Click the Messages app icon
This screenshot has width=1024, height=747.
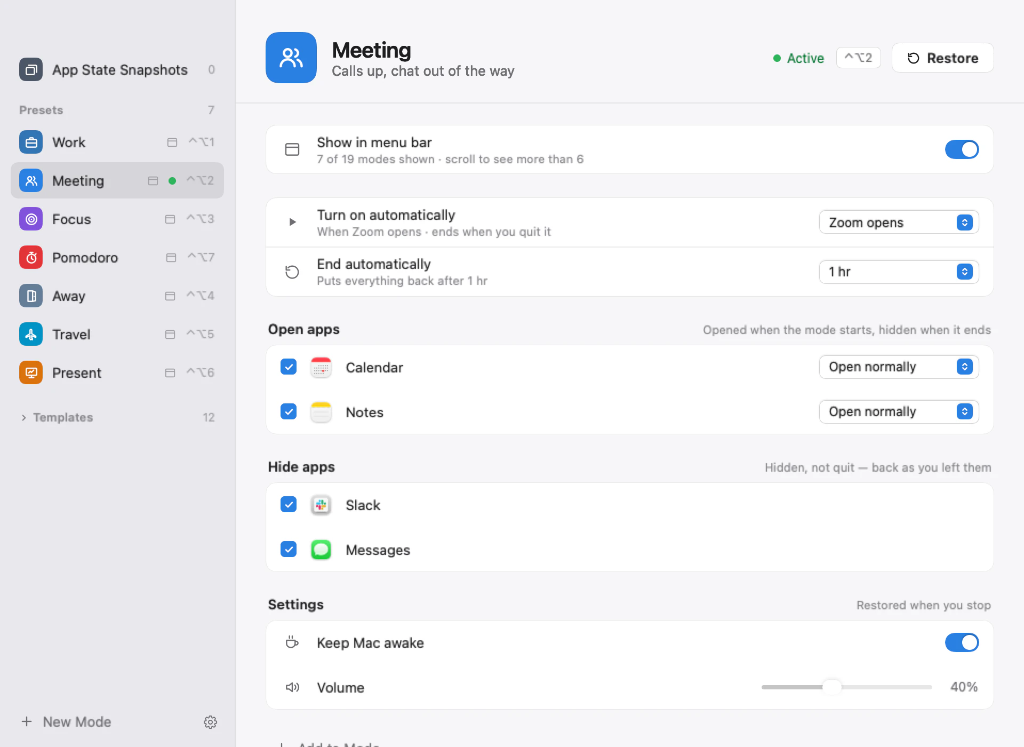[321, 550]
